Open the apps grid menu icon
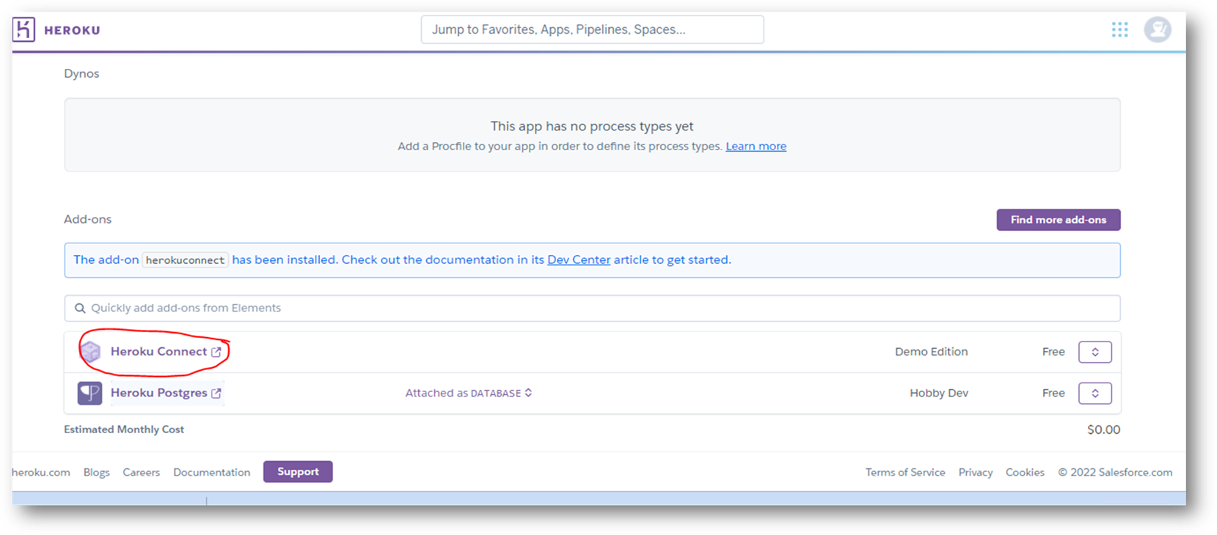The image size is (1217, 535). pos(1119,30)
